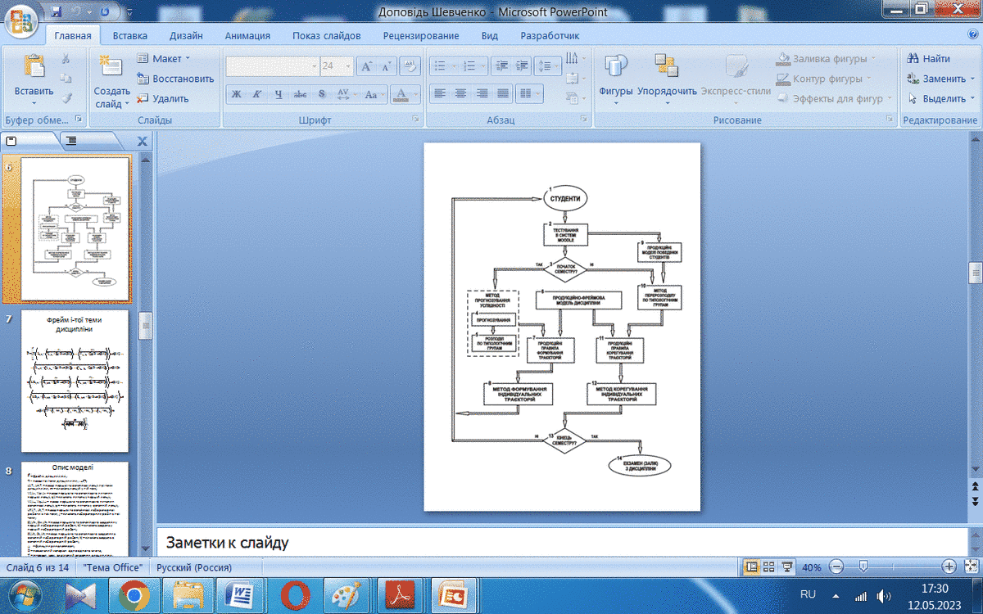Expand the Заменить replace dropdown arrow
The width and height of the screenshot is (983, 614).
click(x=972, y=79)
